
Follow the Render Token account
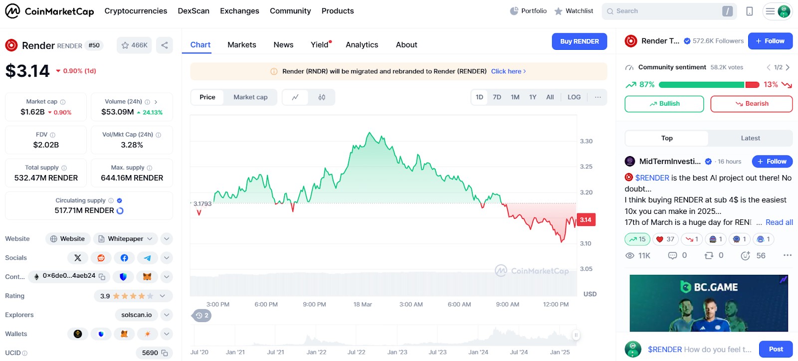tap(770, 41)
